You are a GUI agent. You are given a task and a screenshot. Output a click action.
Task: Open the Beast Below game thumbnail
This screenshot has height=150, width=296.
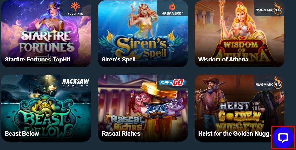pyautogui.click(x=46, y=108)
